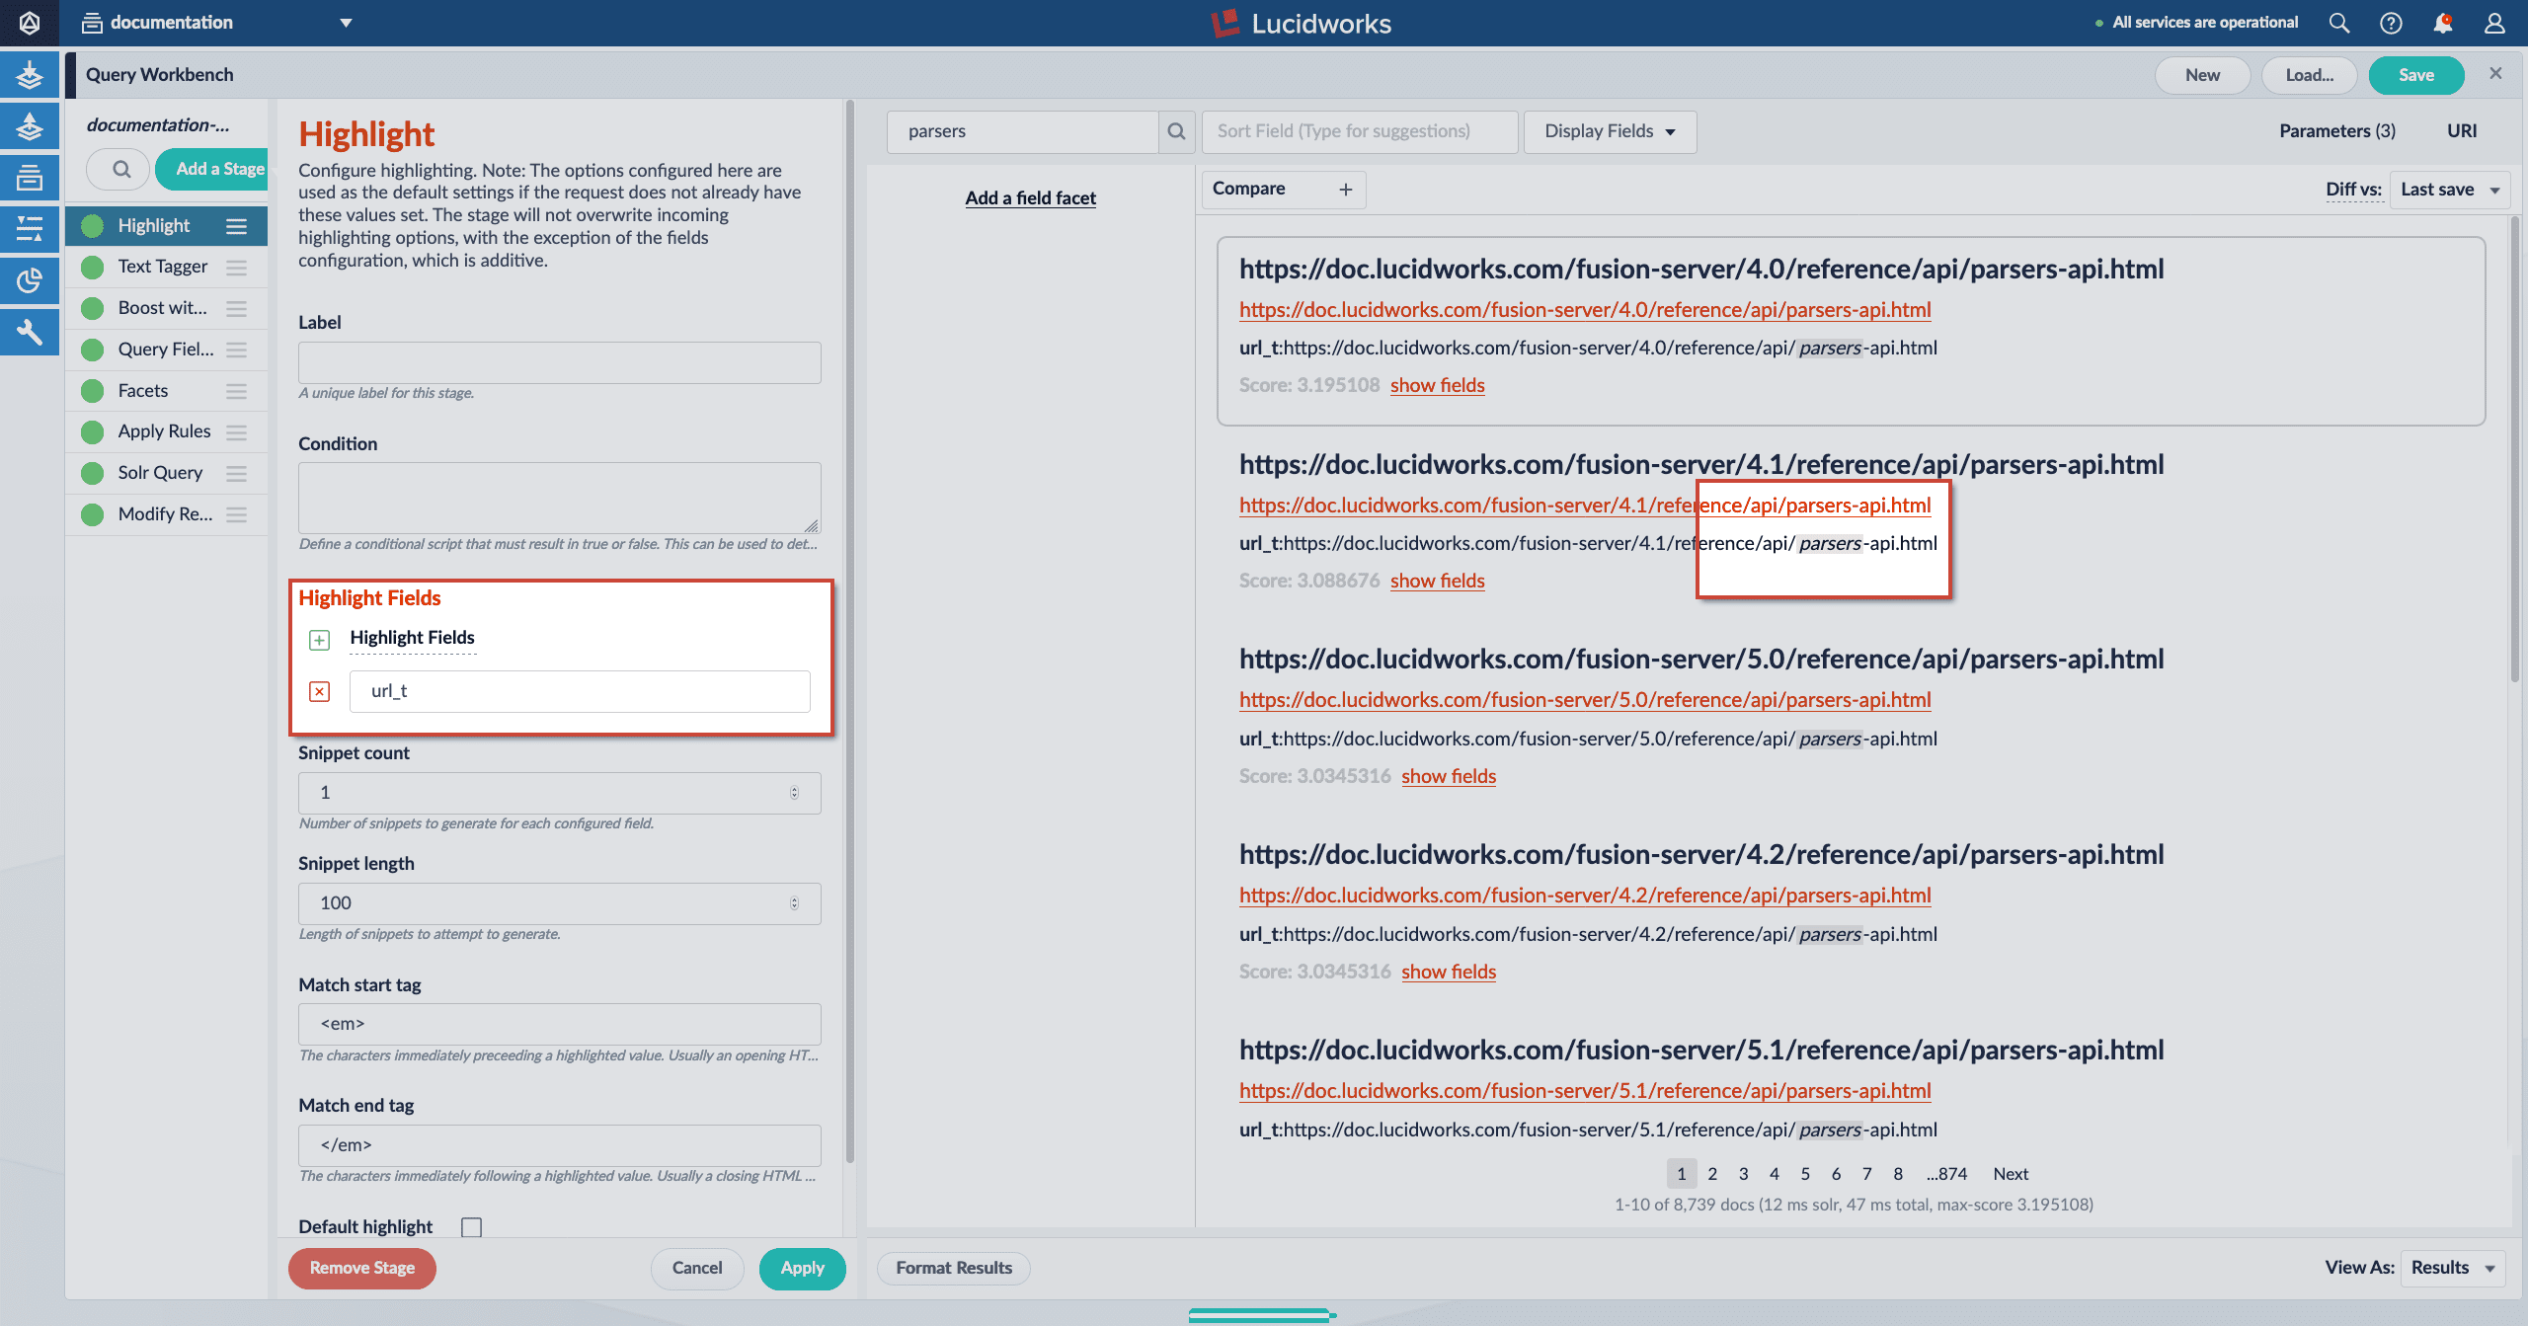Click the Apply Rules drag handle
2528x1326 pixels.
coord(236,432)
